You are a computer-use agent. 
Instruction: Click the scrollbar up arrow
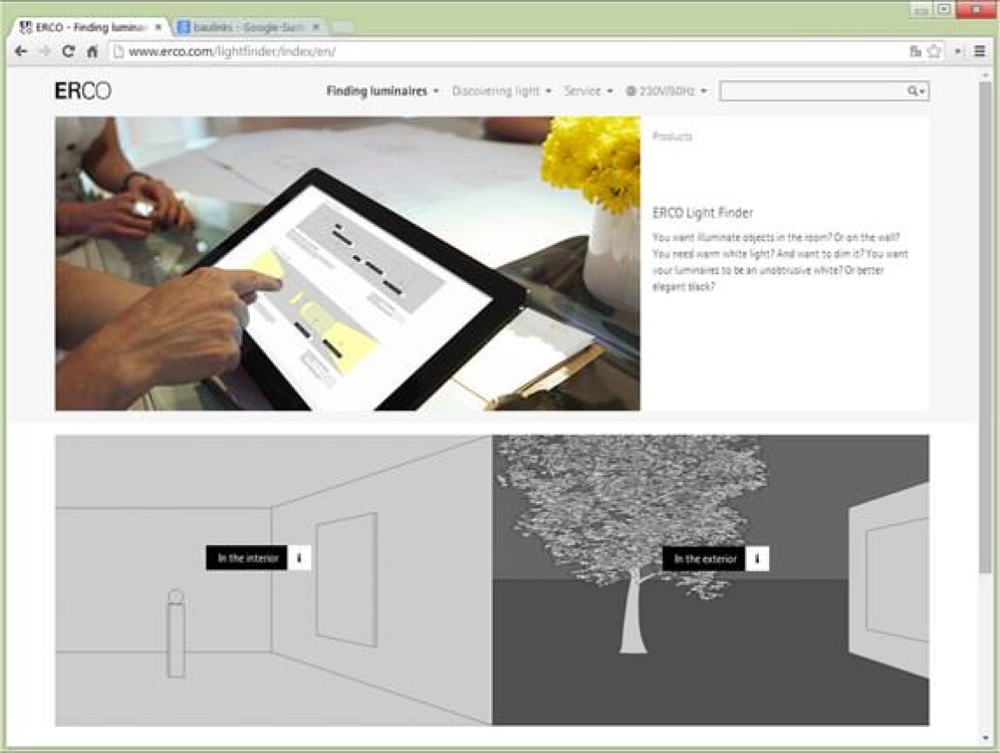pos(984,75)
